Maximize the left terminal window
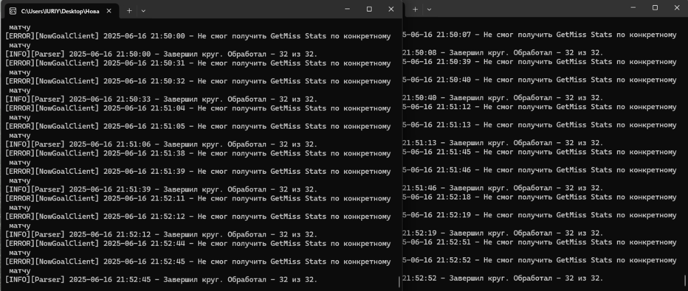The image size is (688, 291). coord(369,9)
